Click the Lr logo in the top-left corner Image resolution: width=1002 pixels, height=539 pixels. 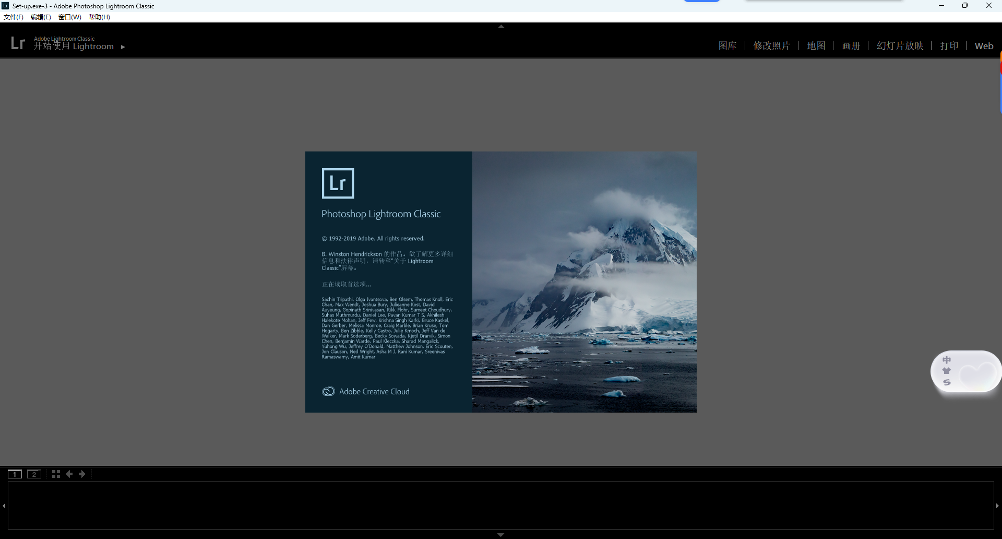tap(17, 42)
